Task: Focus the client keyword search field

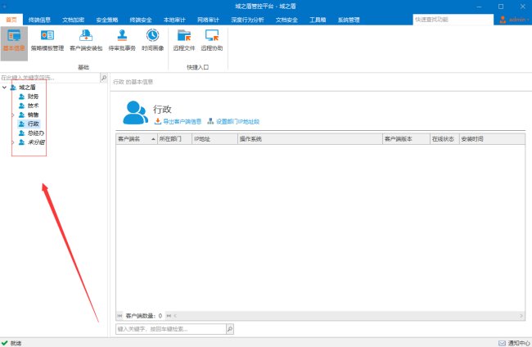Action: click(171, 329)
